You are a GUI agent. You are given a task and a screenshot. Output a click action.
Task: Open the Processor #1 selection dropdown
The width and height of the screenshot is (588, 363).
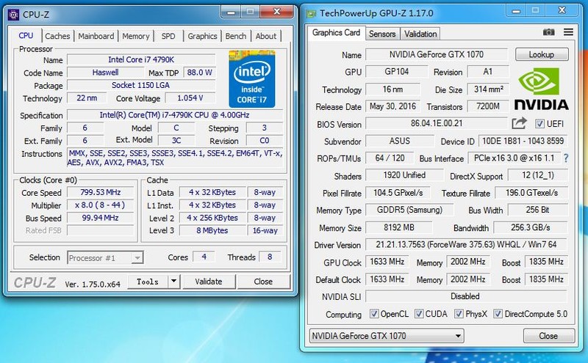105,258
